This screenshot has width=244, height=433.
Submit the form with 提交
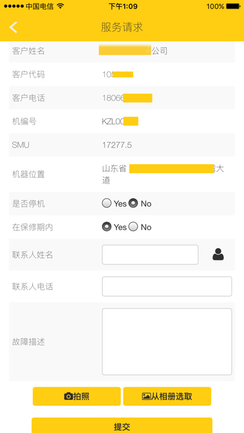[122, 426]
